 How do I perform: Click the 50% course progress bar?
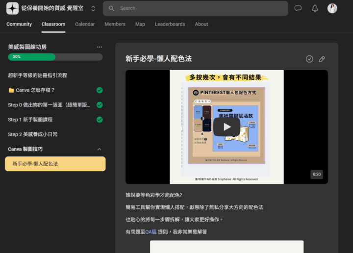pyautogui.click(x=55, y=57)
